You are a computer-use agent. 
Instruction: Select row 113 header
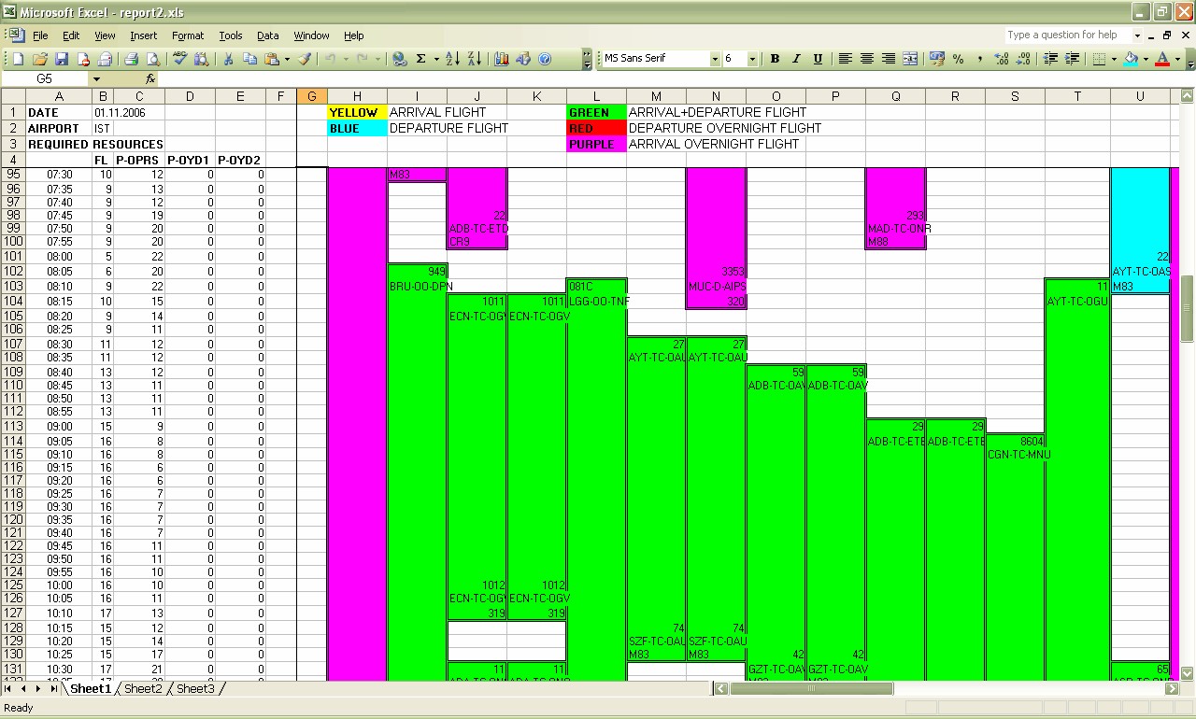(13, 427)
